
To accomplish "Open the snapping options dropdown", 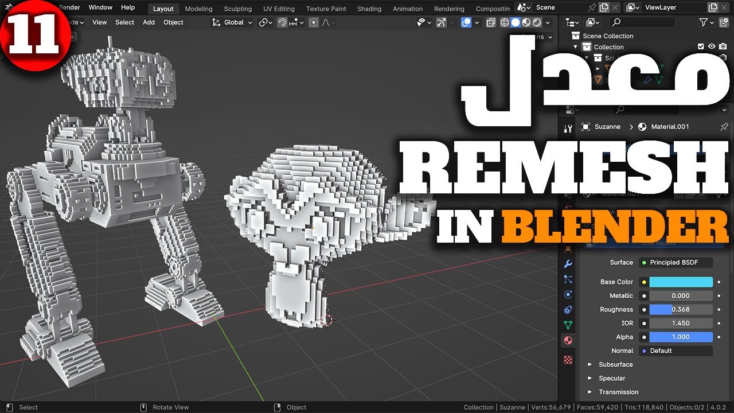I will [296, 22].
